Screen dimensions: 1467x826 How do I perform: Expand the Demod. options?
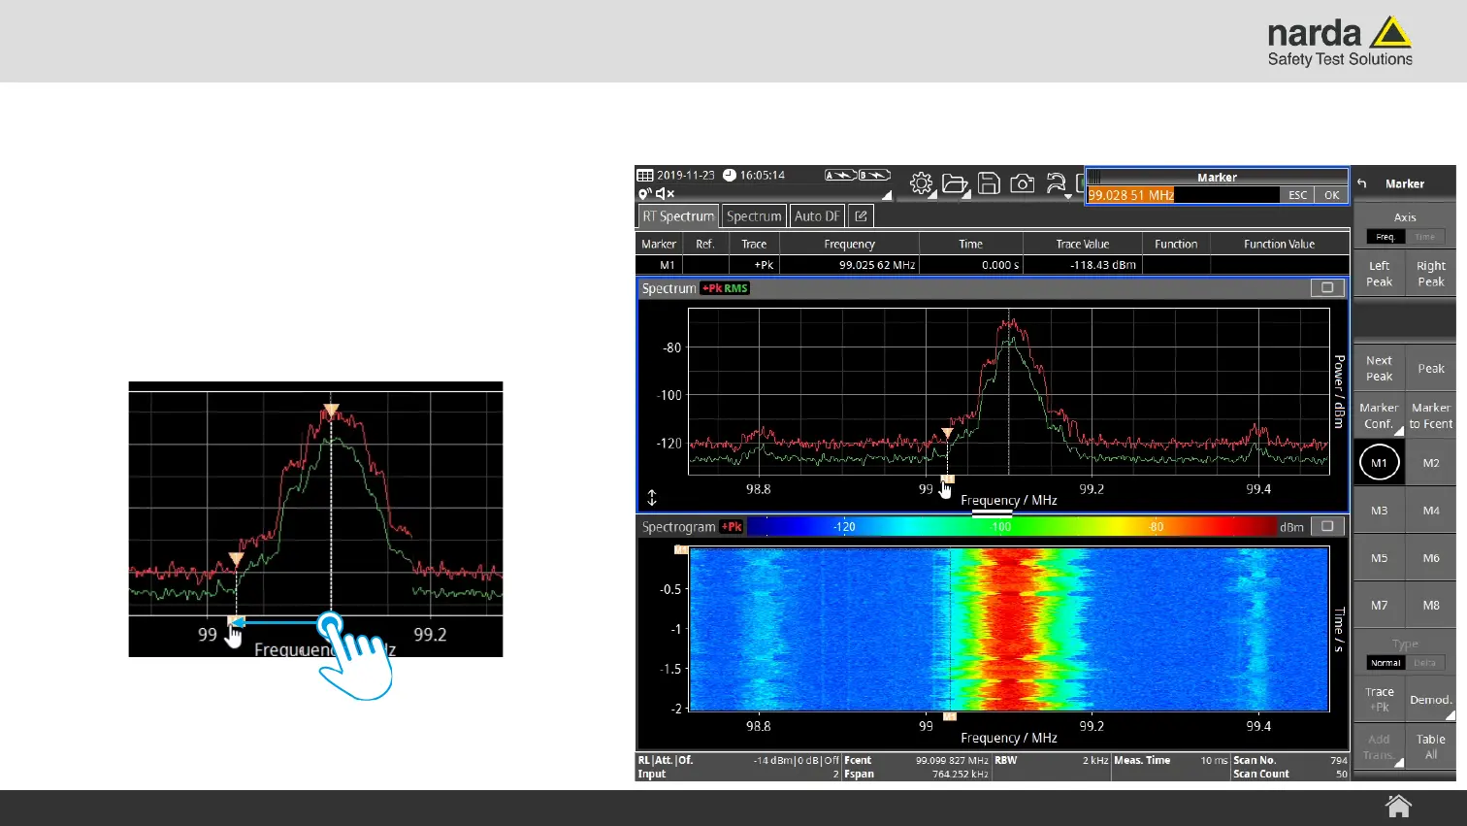1430,700
